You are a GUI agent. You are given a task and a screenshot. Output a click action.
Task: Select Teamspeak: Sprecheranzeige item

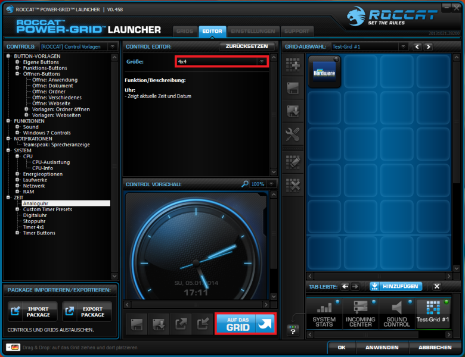[57, 145]
